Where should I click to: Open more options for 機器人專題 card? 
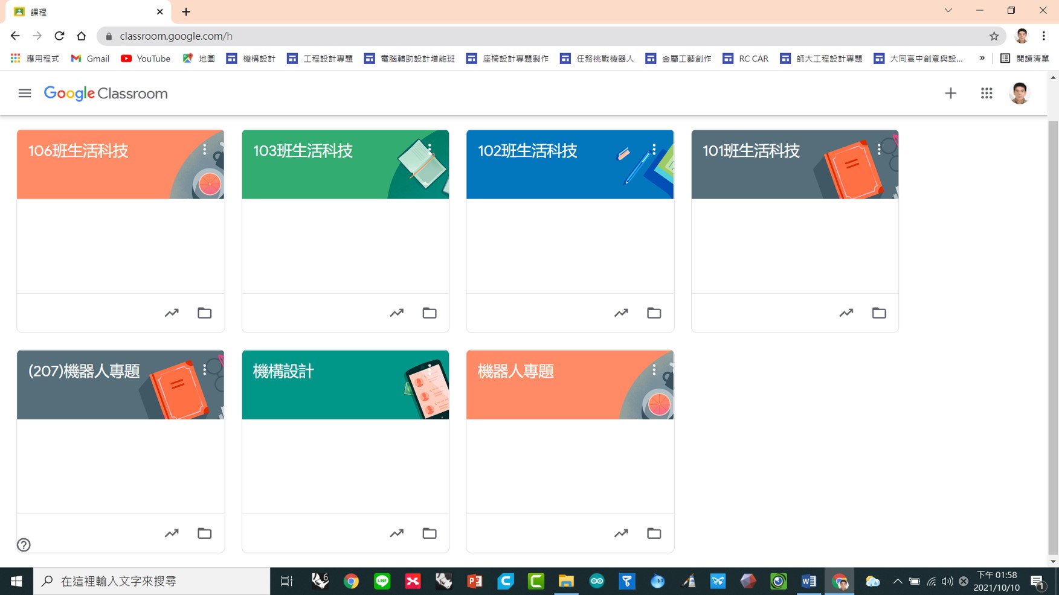[654, 369]
